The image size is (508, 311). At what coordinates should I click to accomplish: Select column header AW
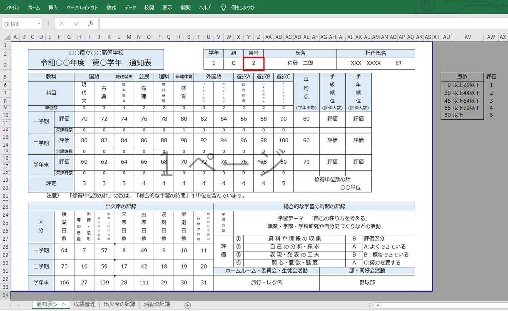(x=491, y=37)
